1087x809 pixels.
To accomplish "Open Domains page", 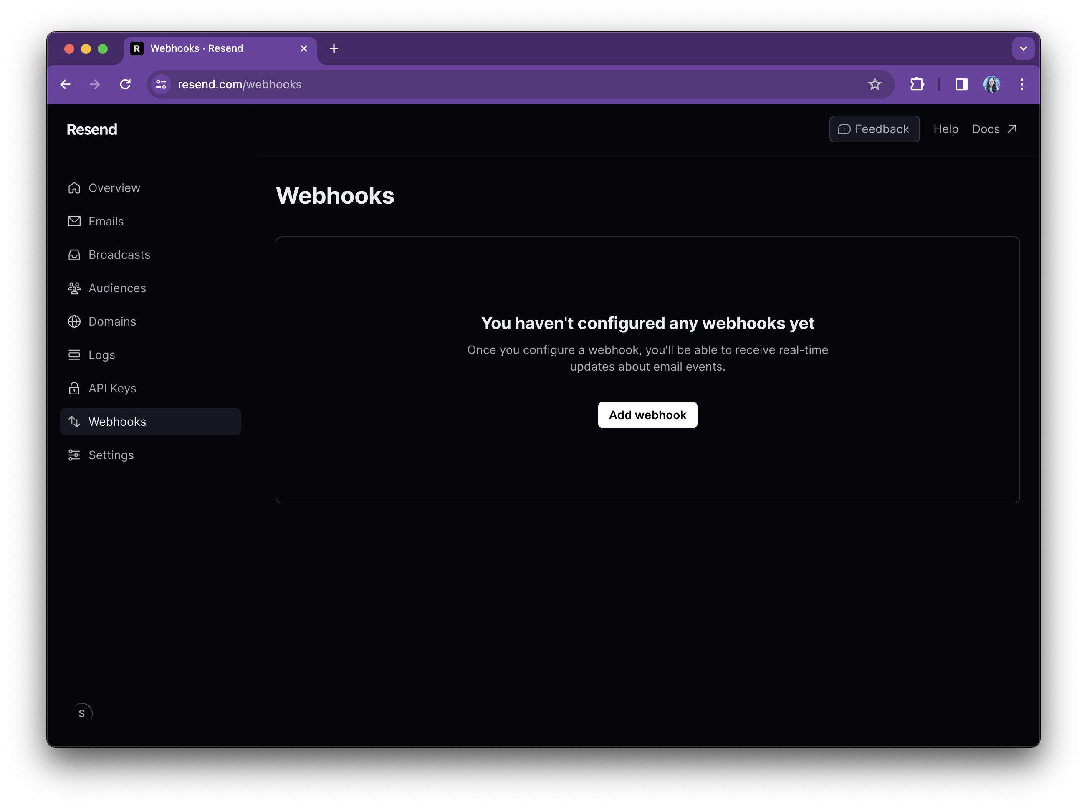I will [x=150, y=321].
